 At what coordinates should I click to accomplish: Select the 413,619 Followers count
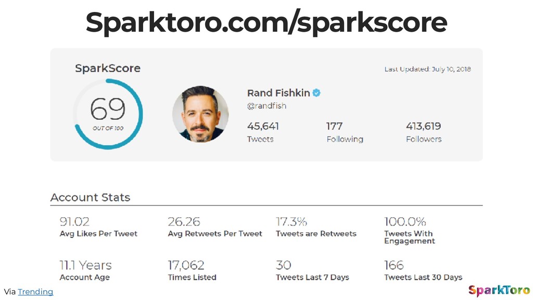tap(424, 132)
